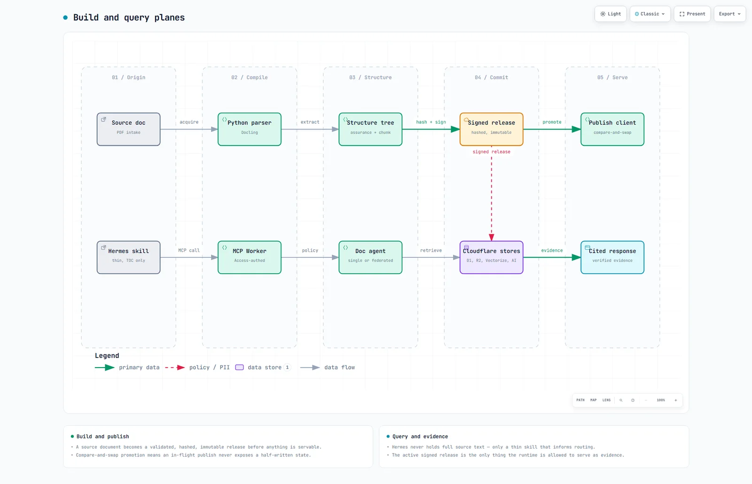Click 'PDF intake' subtitle in Source doc
The width and height of the screenshot is (752, 484).
128,132
